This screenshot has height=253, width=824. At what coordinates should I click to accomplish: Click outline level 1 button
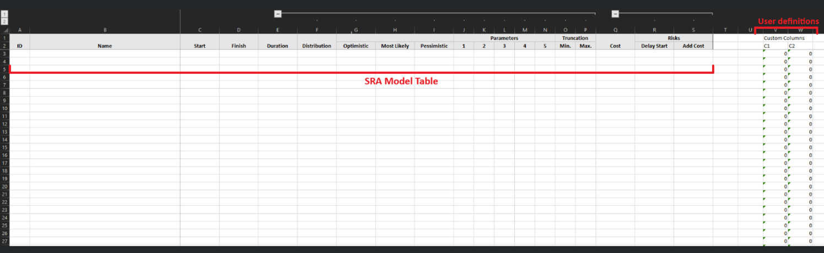pyautogui.click(x=4, y=13)
